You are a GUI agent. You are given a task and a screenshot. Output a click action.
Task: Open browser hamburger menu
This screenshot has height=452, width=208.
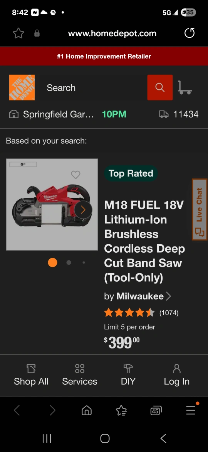point(191,410)
